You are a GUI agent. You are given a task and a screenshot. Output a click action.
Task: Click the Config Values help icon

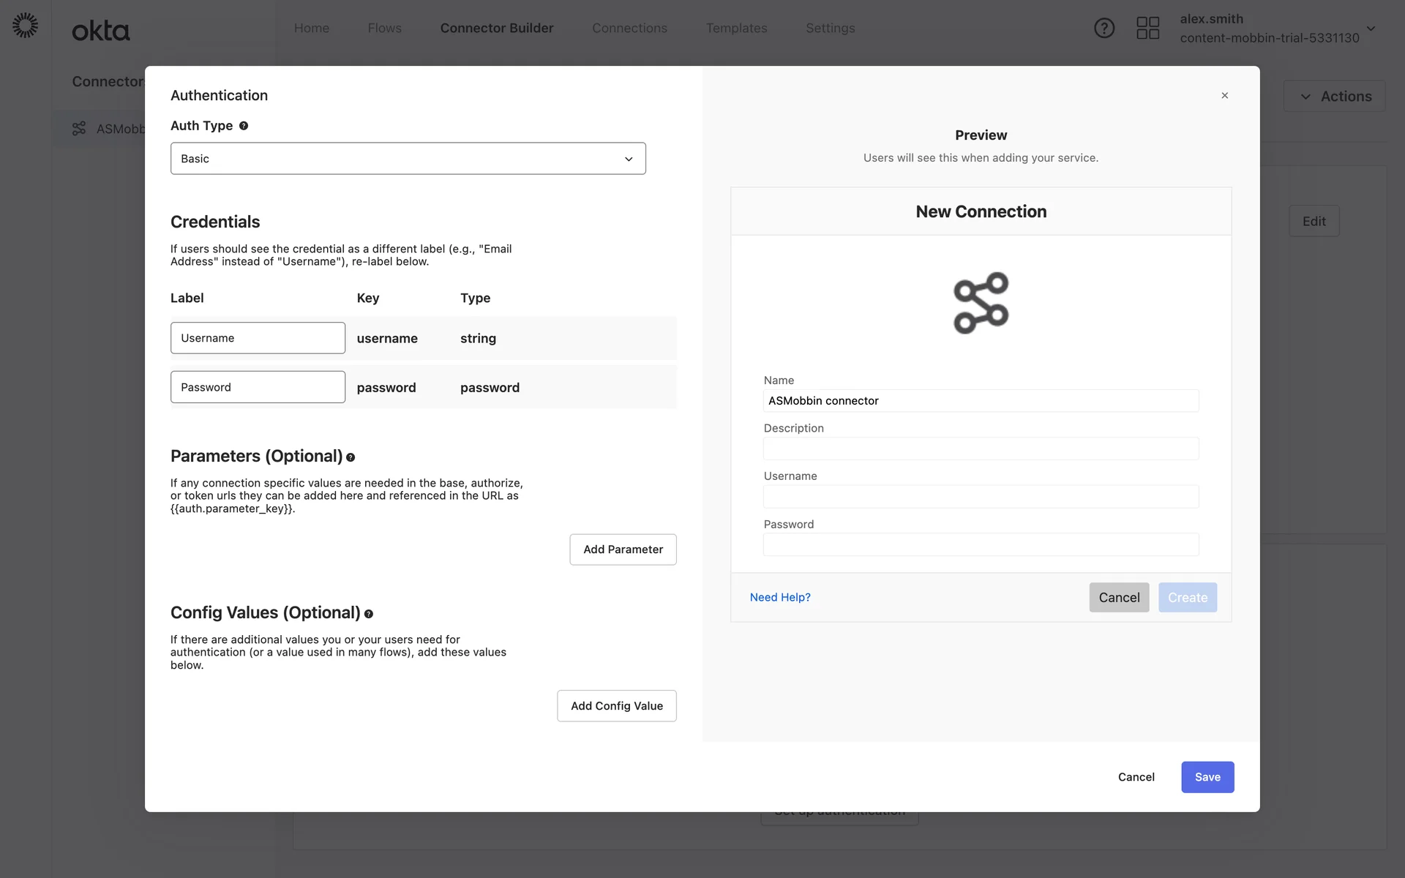pos(369,614)
